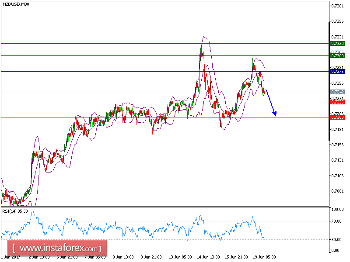Screen dimensions: 350x262
Task: Click the 0.7381 price axis label
Action: (x=337, y=6)
